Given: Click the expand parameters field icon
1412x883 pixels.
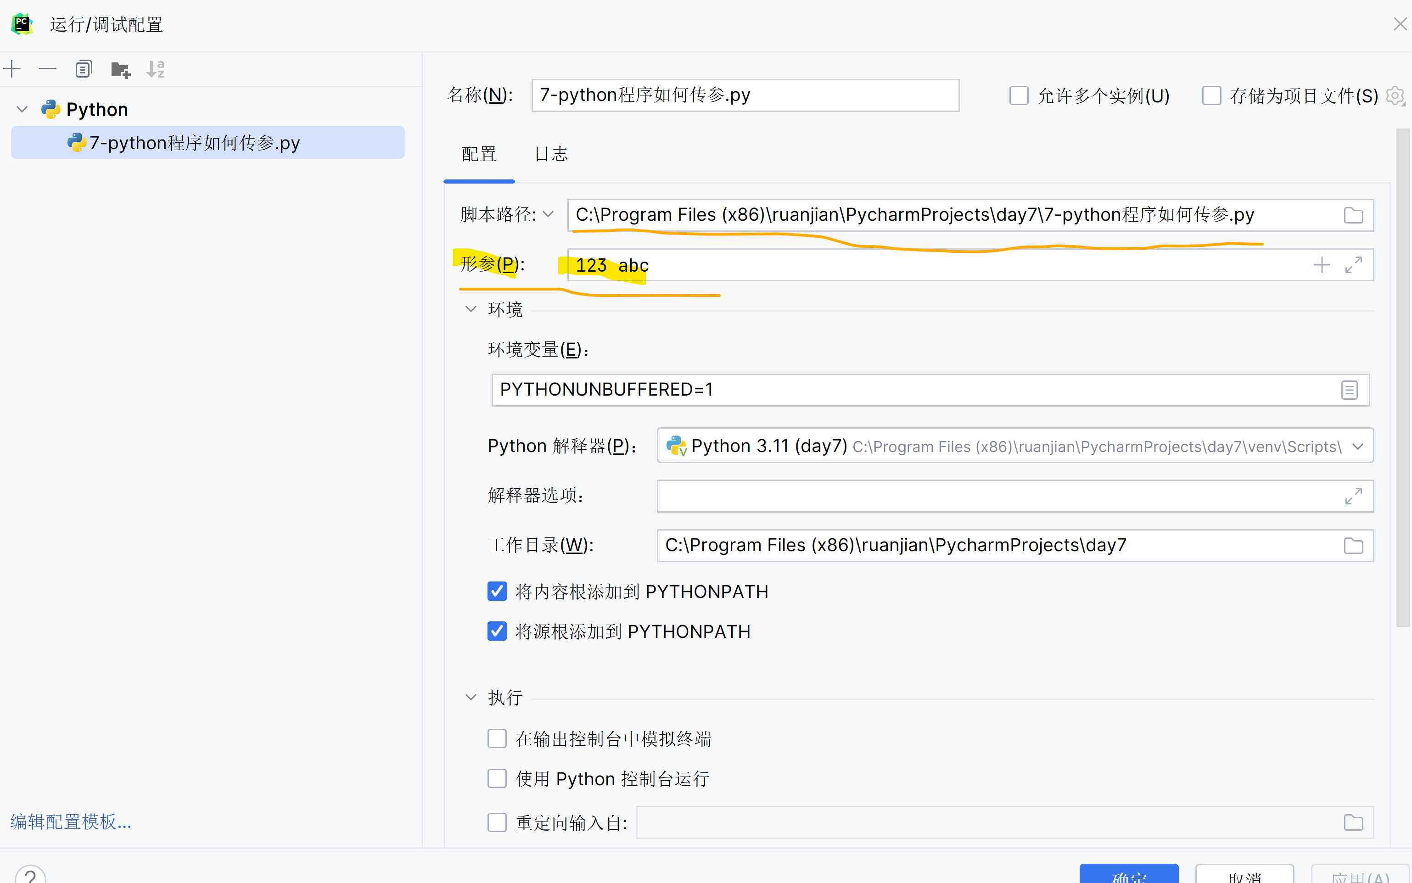Looking at the screenshot, I should click(1353, 265).
